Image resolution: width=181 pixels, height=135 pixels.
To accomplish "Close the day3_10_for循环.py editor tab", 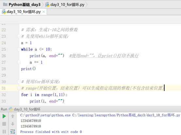I will coord(44,12).
